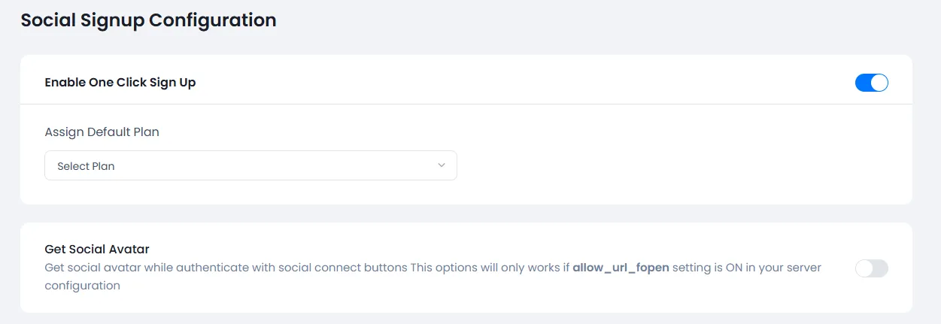Image resolution: width=941 pixels, height=324 pixels.
Task: Click the word "configuration" ending the avatar description
Action: tap(82, 286)
